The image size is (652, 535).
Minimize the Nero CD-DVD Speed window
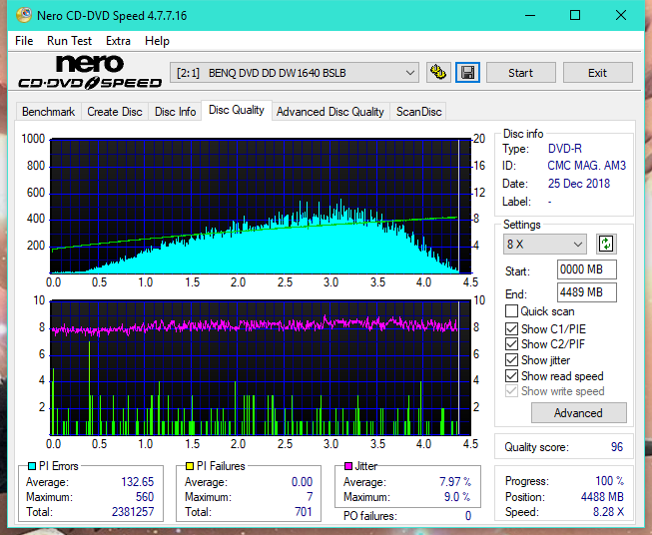[530, 15]
